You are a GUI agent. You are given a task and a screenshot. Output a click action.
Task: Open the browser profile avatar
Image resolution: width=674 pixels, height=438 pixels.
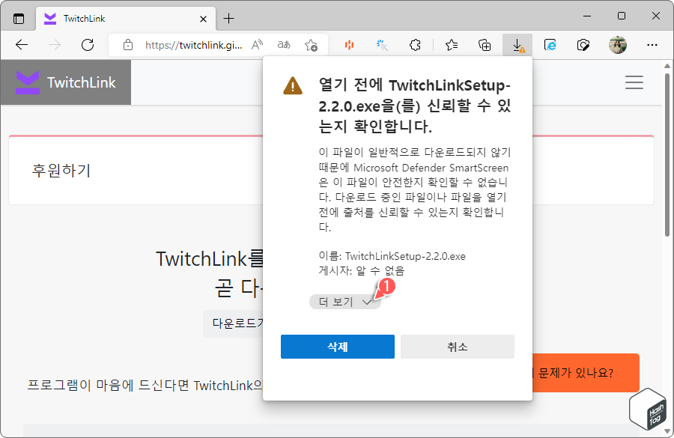618,44
